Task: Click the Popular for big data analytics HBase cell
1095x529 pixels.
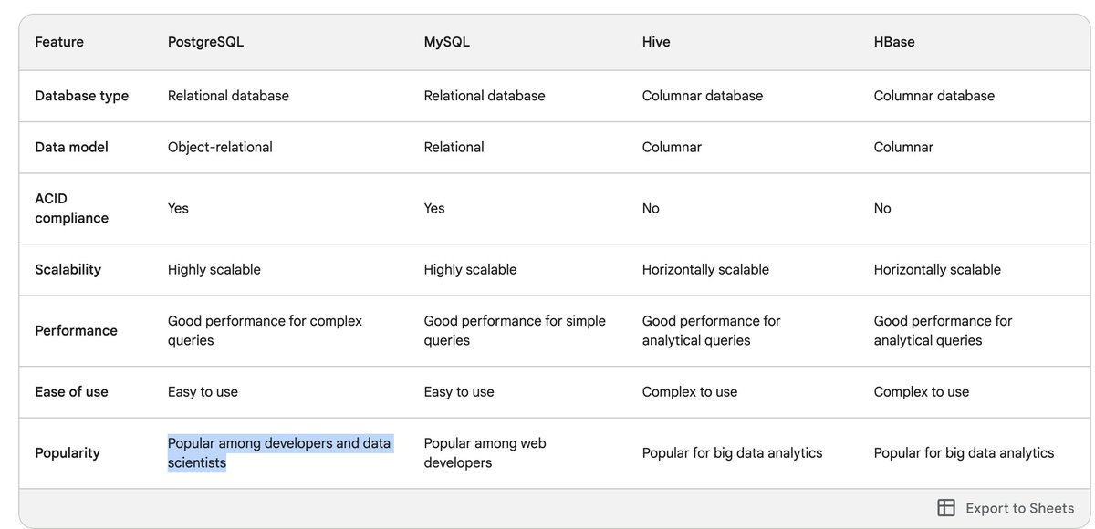Action: click(x=963, y=452)
